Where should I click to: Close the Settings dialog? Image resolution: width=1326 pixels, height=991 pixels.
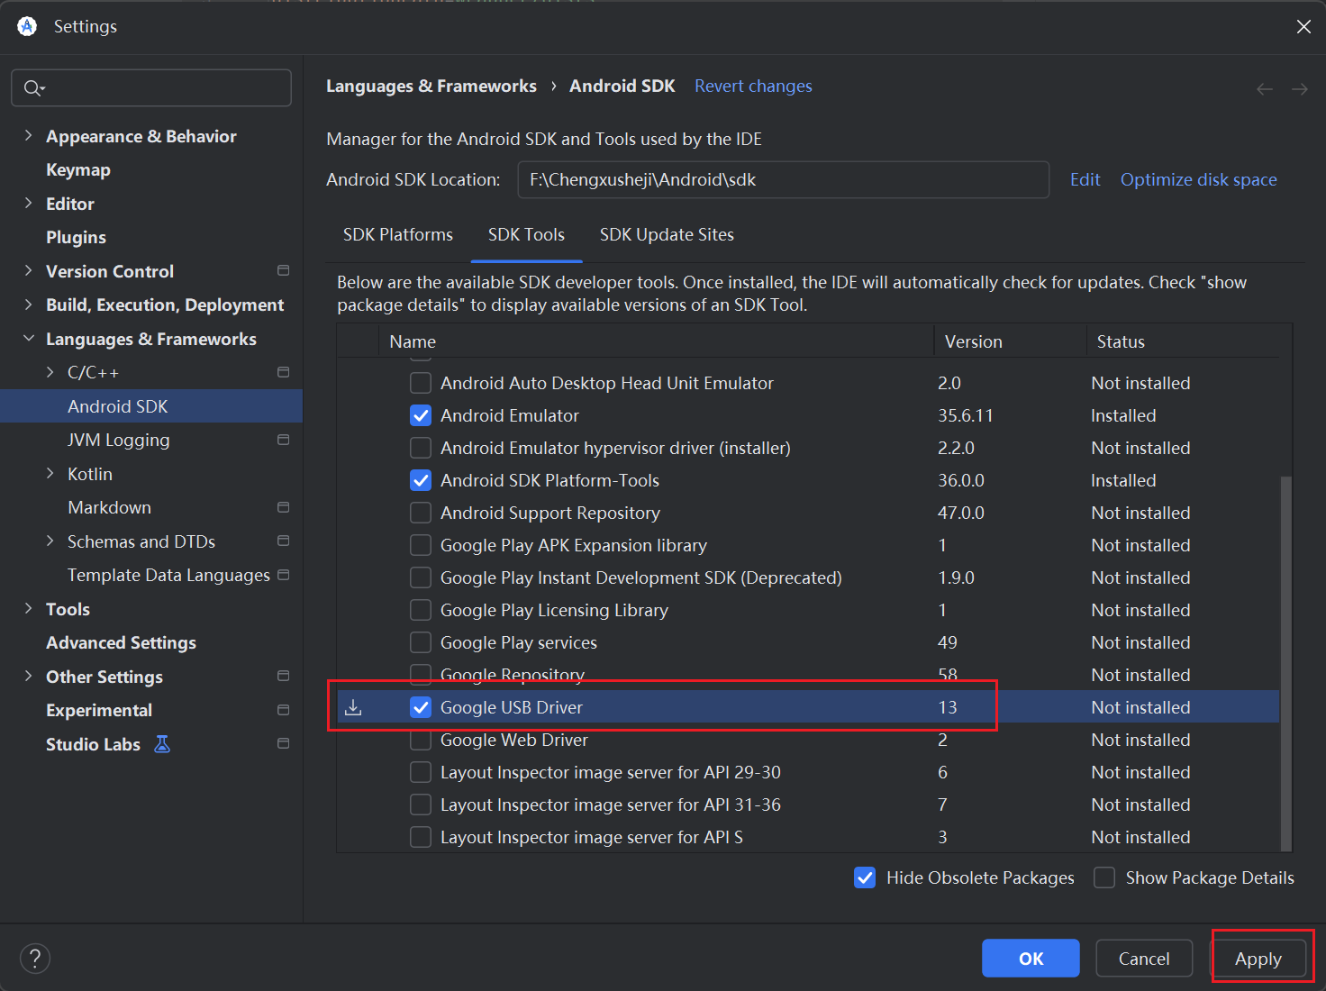(x=1303, y=27)
